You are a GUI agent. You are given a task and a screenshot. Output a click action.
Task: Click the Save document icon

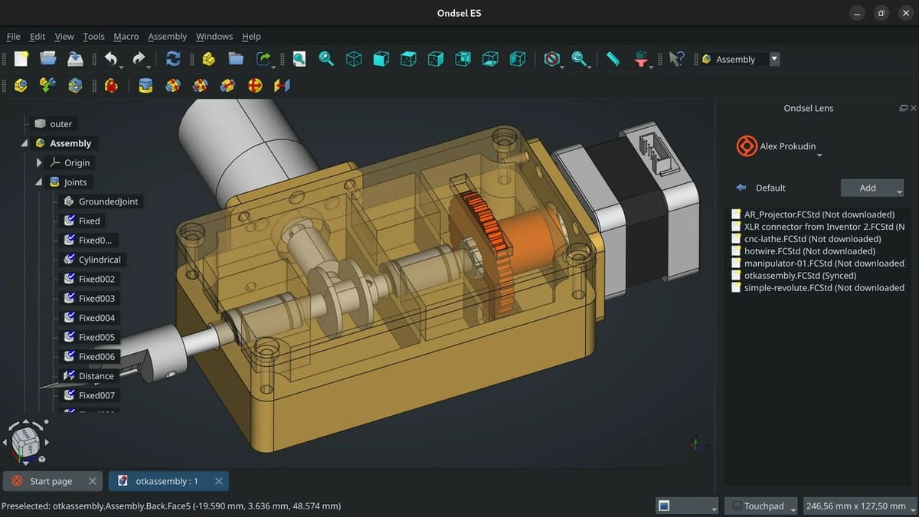click(75, 59)
